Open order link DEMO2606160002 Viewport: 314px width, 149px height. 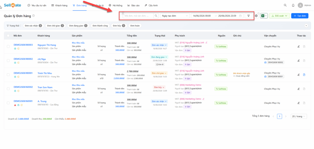23,87
